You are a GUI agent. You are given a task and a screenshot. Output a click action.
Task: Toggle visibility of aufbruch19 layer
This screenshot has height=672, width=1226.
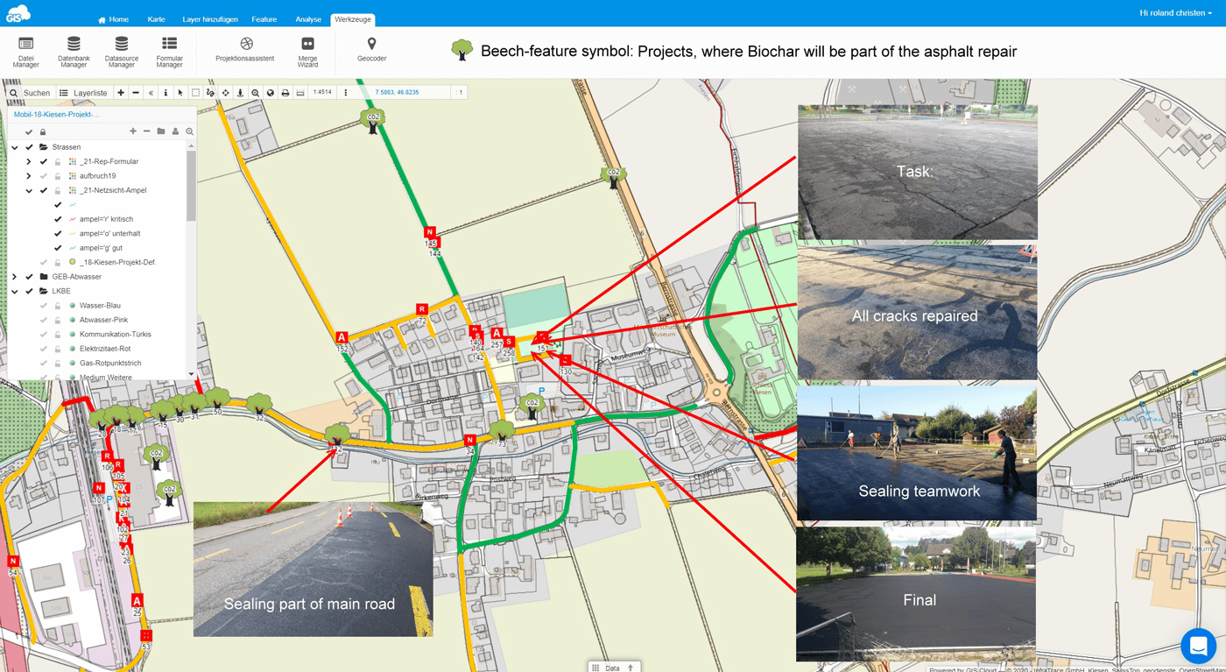tap(44, 176)
